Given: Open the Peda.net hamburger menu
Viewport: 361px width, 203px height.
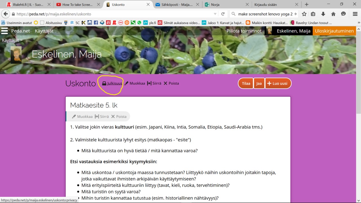Looking at the screenshot, I should click(x=5, y=31).
